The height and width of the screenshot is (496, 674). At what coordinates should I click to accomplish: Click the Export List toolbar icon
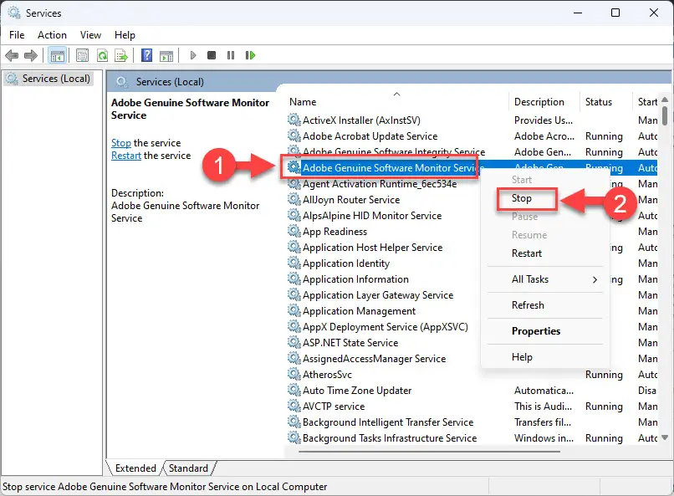click(x=122, y=55)
